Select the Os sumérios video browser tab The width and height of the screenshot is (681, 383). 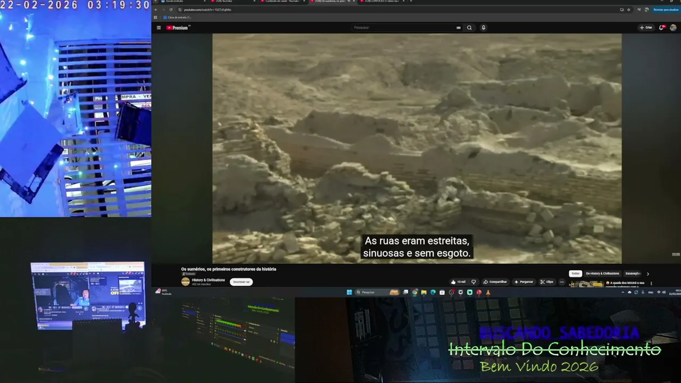click(x=334, y=2)
